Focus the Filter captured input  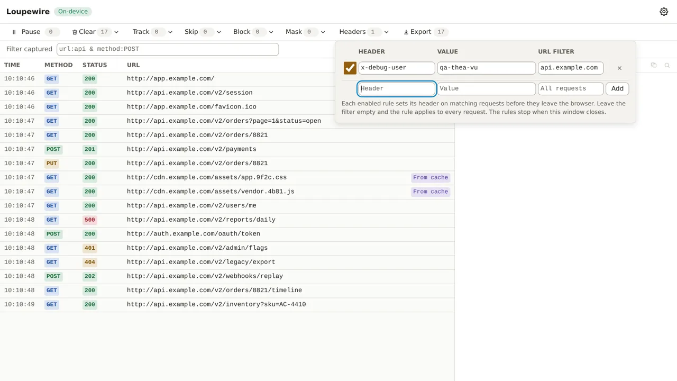(x=168, y=49)
